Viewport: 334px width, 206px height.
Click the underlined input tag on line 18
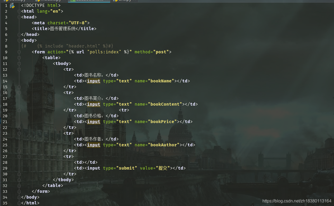coord(94,104)
